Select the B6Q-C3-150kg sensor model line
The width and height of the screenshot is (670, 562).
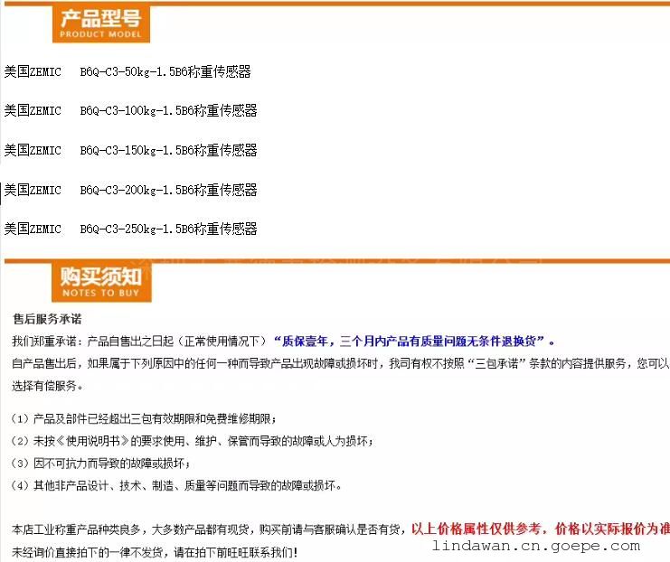131,150
